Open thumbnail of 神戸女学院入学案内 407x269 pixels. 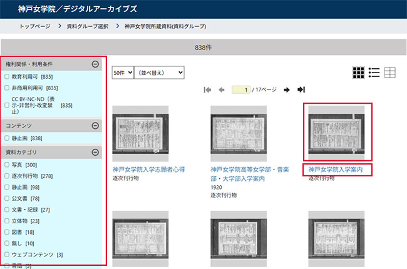tap(336, 134)
